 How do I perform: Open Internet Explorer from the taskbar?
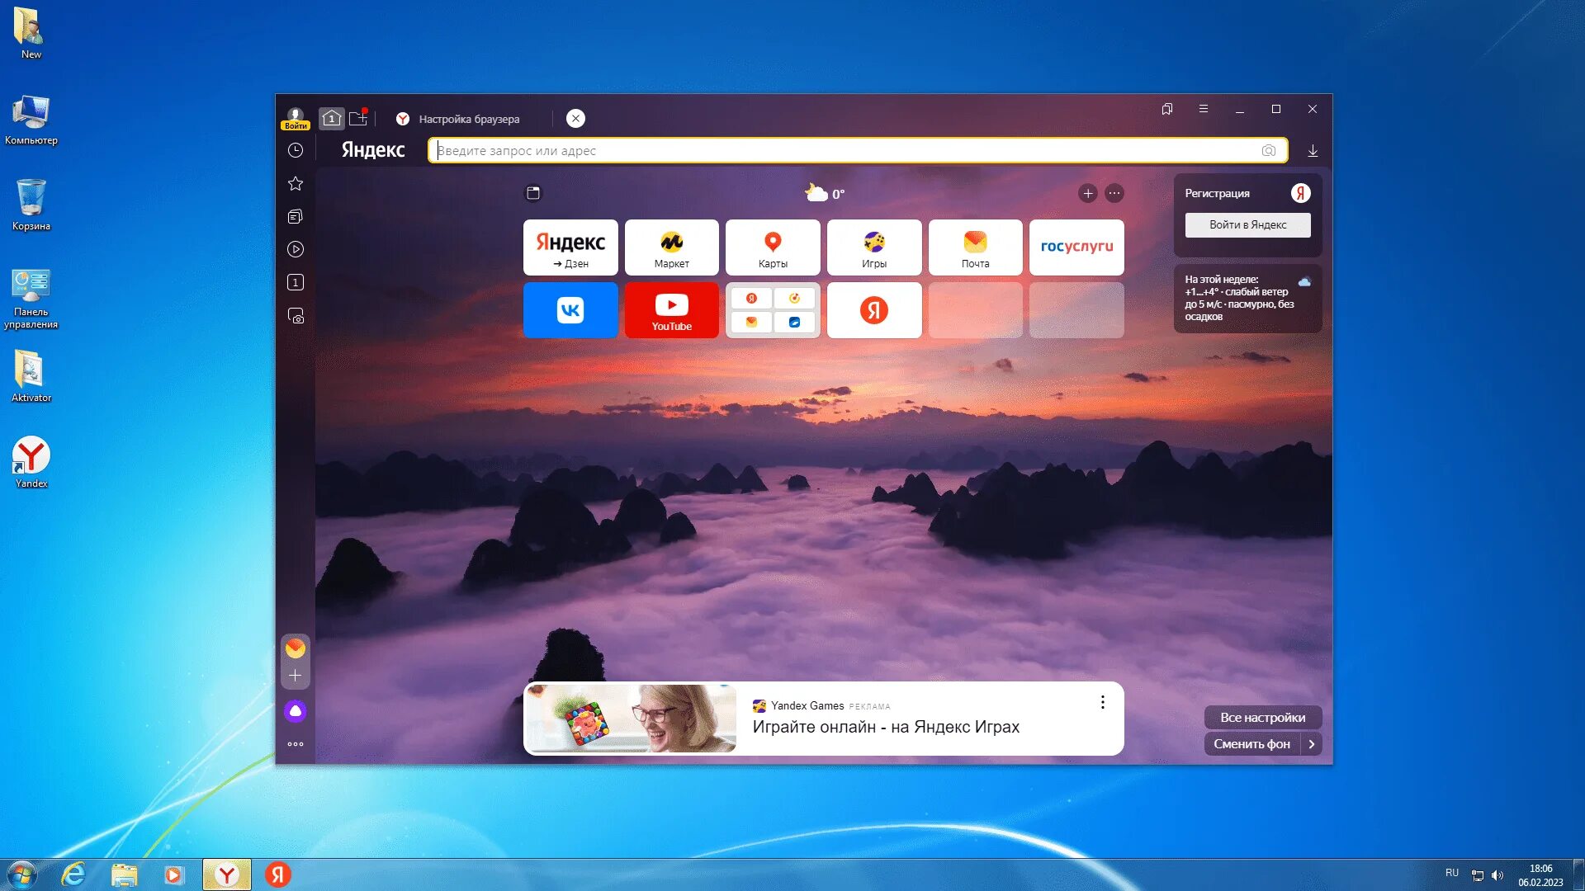[x=73, y=874]
